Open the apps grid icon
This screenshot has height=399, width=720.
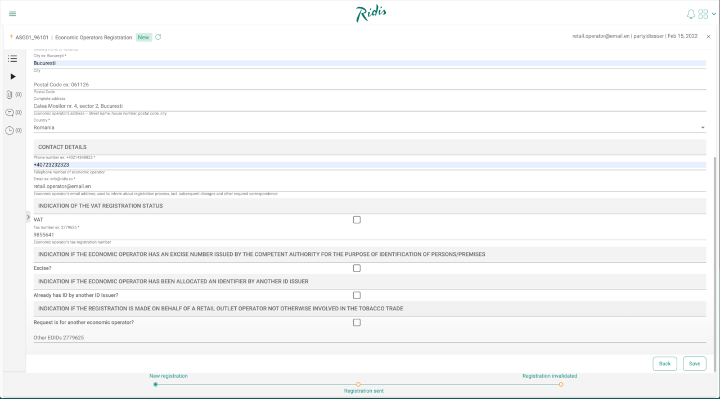pos(703,12)
